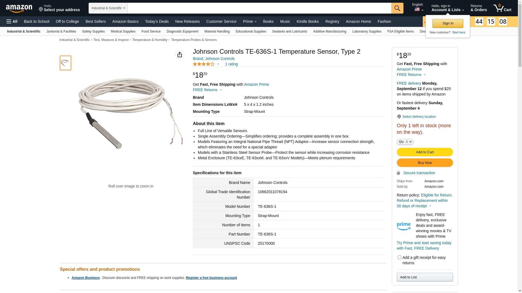Click the search magnifier button
Image resolution: width=522 pixels, height=293 pixels.
pos(397,8)
